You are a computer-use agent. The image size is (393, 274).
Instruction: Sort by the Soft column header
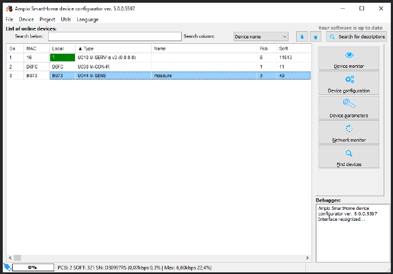click(x=293, y=48)
